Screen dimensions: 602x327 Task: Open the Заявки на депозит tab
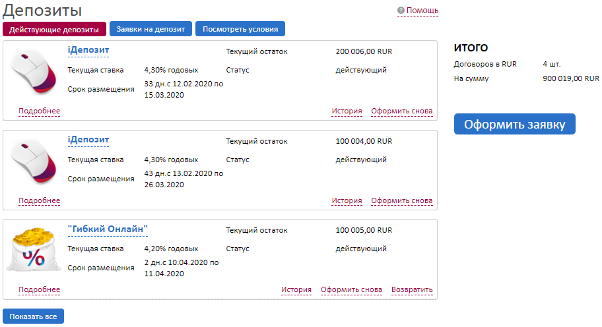coord(151,29)
